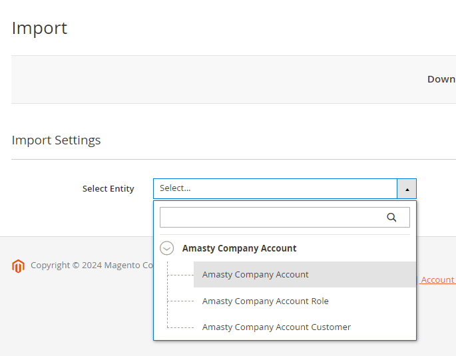Open the orange Account link in footer
Screen dimensions: 456x356
[437, 280]
